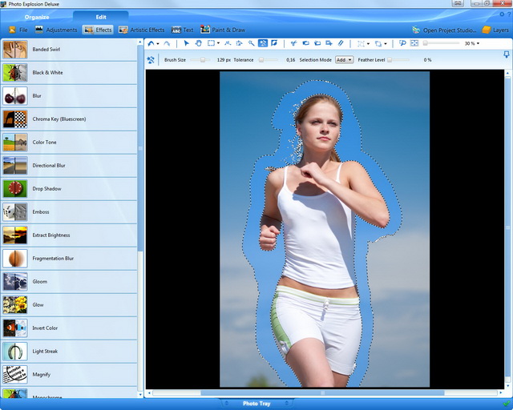Open settings gear icon at top right
The height and width of the screenshot is (410, 513).
(502, 14)
